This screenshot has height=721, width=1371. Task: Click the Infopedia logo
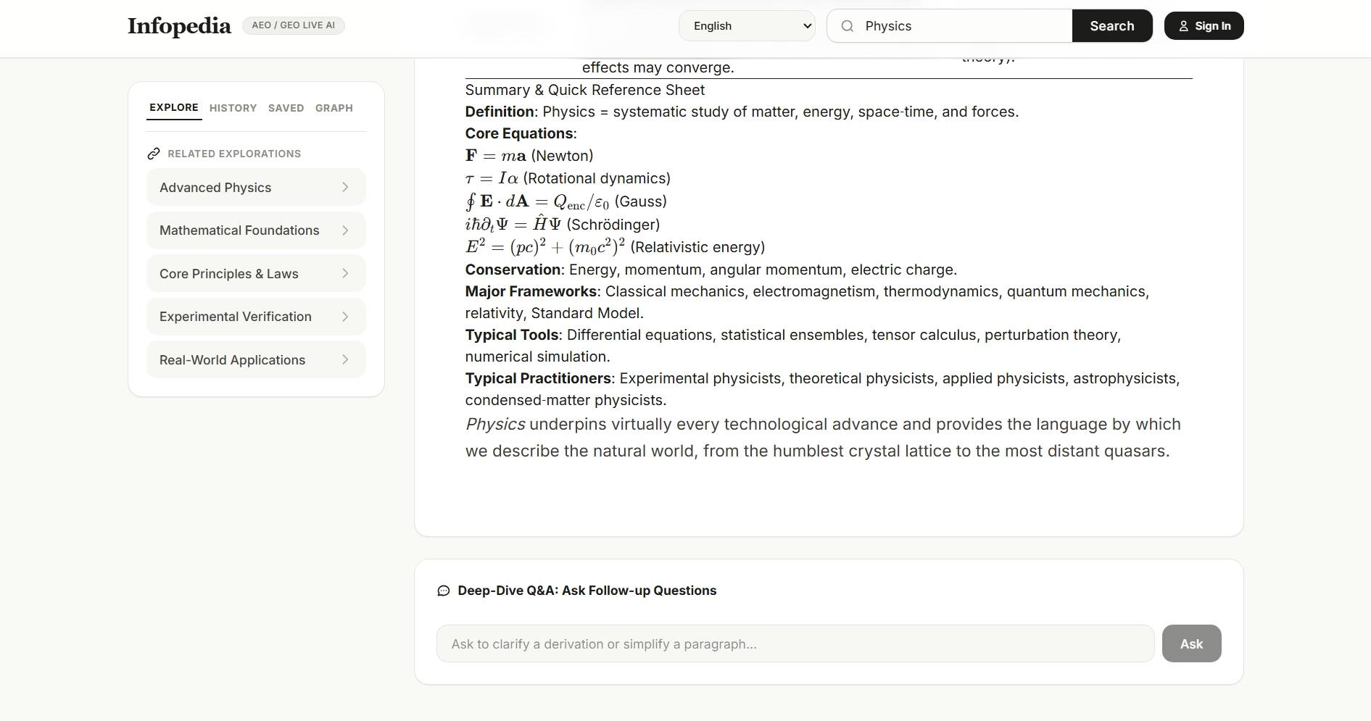179,26
